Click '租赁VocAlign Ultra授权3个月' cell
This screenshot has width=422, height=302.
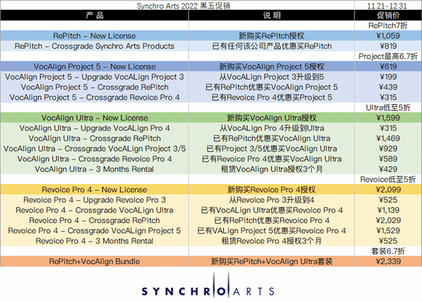pos(271,169)
